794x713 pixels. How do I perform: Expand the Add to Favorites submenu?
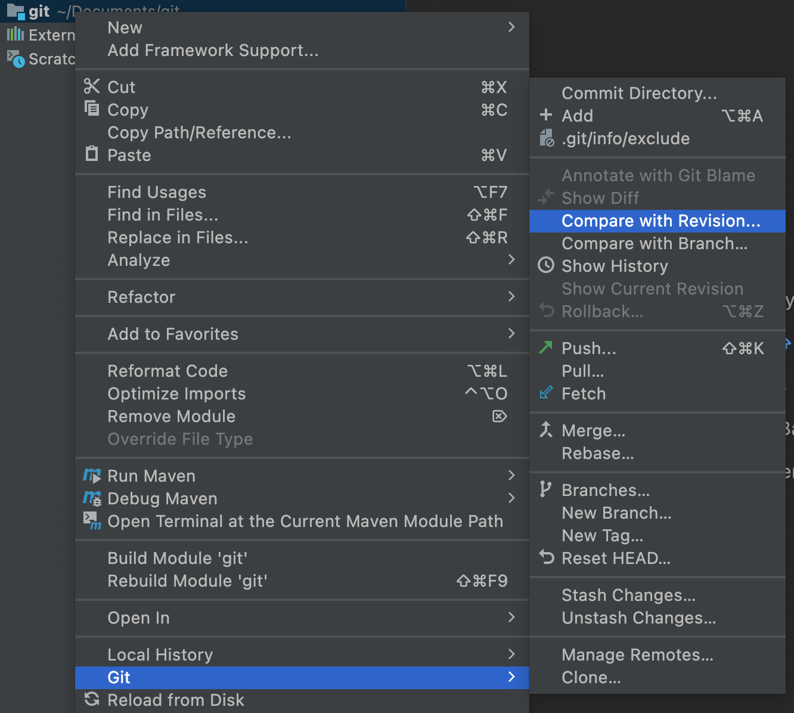point(511,334)
